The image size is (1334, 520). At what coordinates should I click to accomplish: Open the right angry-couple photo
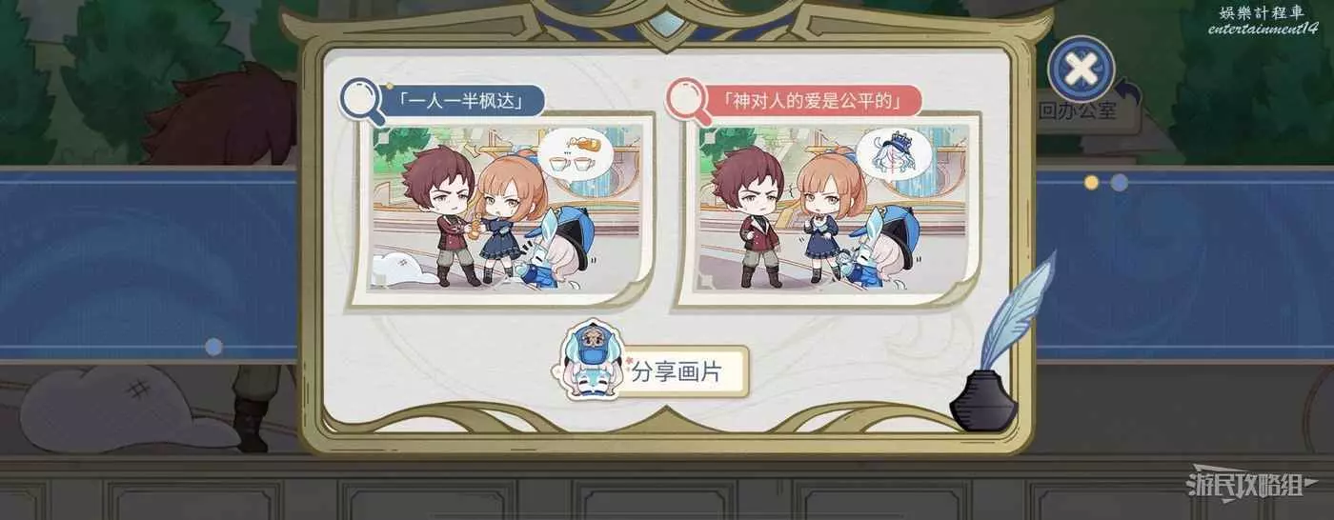click(x=829, y=210)
